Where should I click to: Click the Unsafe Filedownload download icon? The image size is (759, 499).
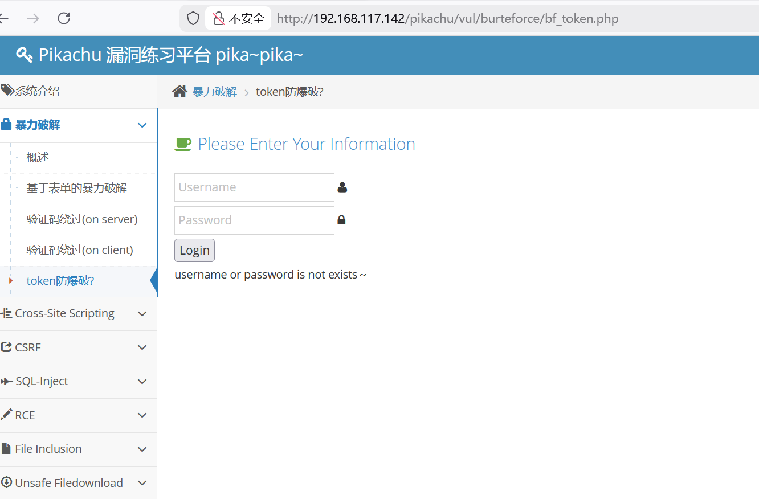point(6,482)
